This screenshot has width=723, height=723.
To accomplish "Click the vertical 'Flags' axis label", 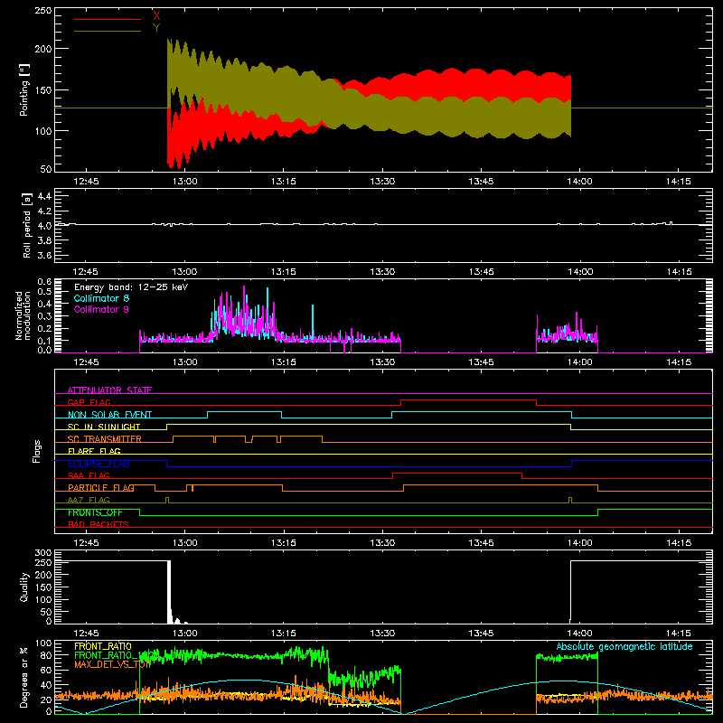I will pos(36,451).
